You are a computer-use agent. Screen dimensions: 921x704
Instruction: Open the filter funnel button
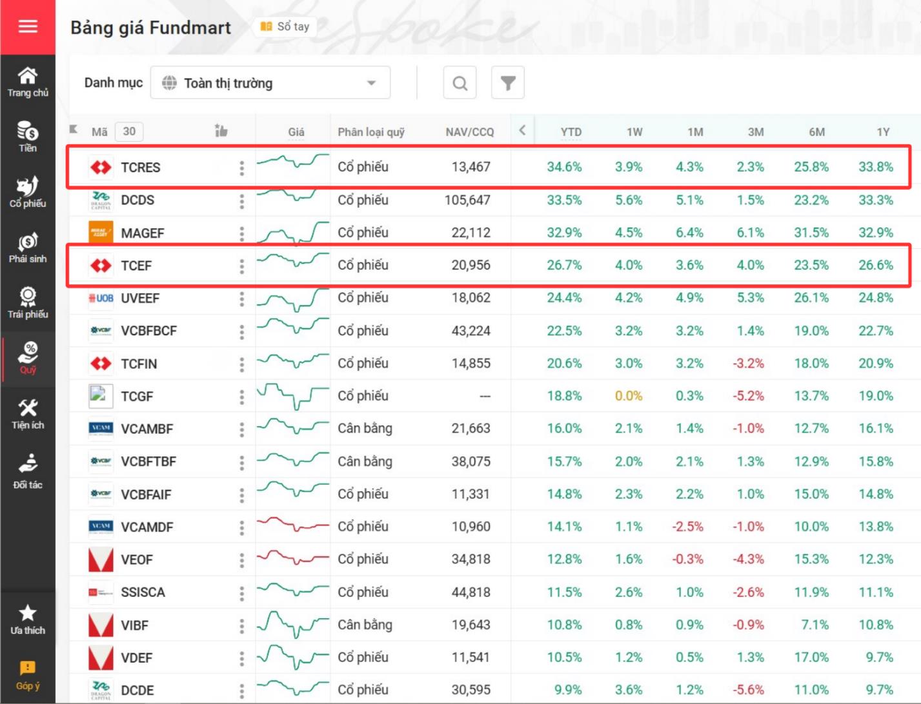point(508,83)
